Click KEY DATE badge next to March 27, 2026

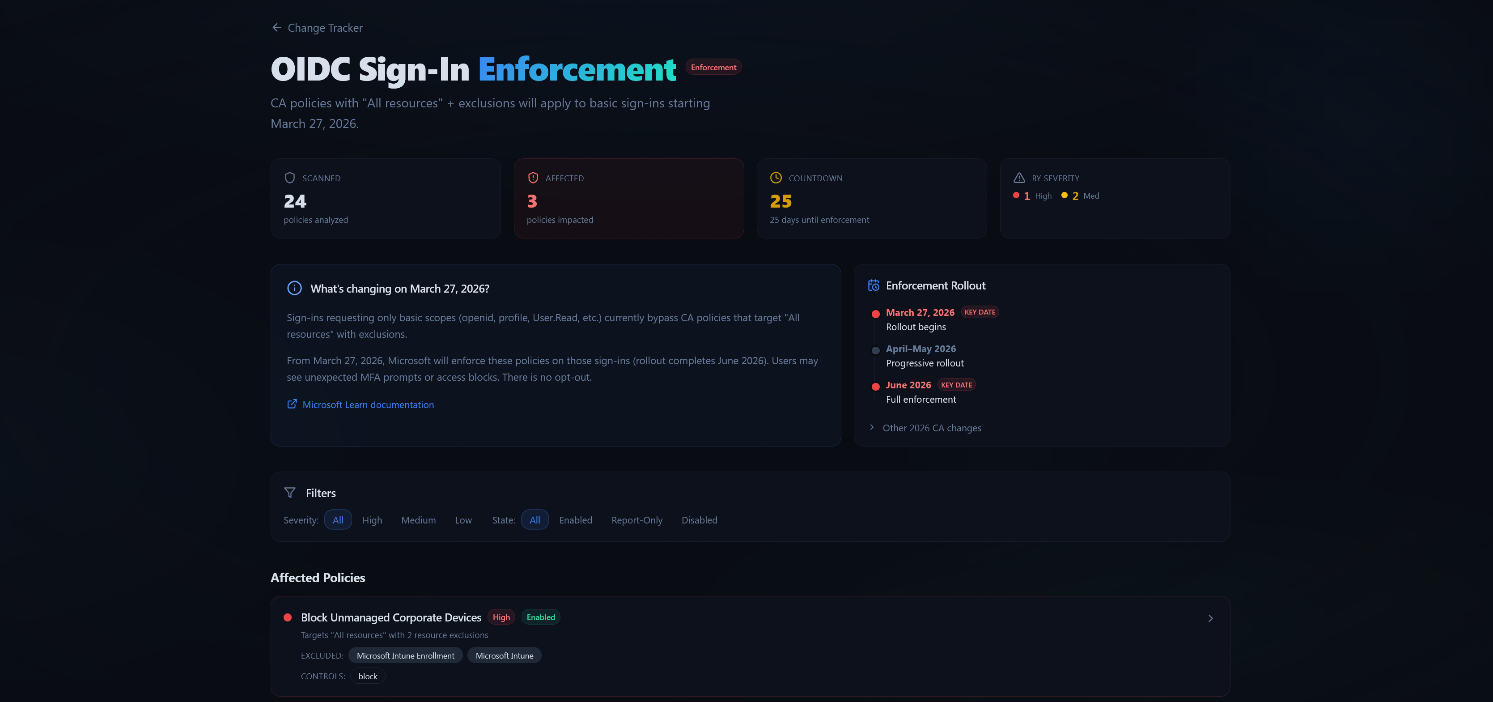pos(980,312)
